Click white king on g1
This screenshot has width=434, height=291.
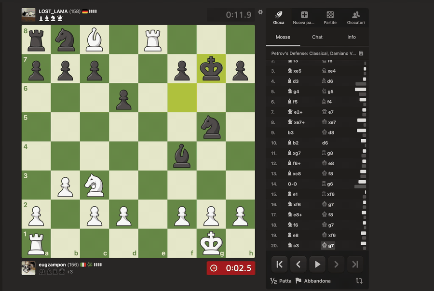click(211, 243)
